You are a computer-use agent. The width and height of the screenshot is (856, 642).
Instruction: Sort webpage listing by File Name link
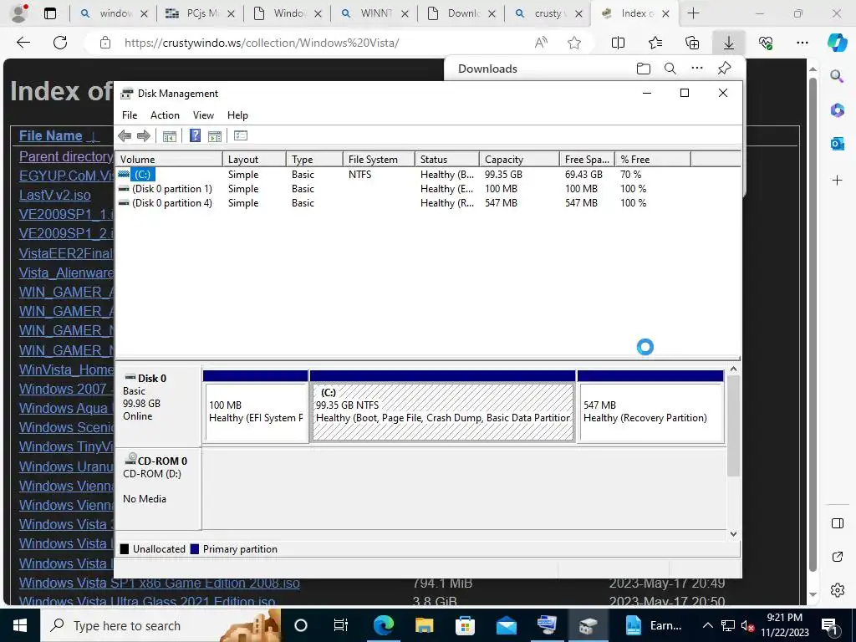point(51,136)
